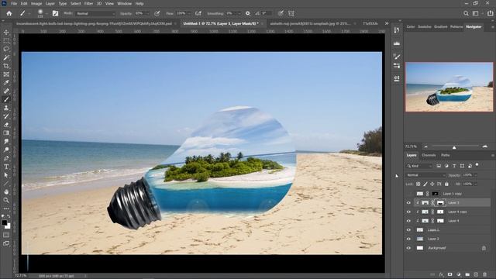Open Smoothing value dropdown
The image size is (496, 279).
pyautogui.click(x=239, y=14)
